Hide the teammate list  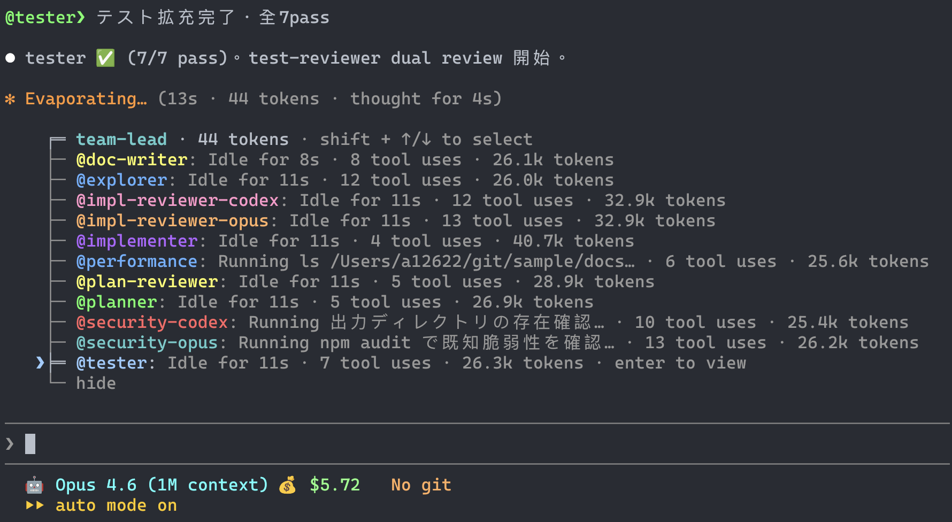coord(96,383)
